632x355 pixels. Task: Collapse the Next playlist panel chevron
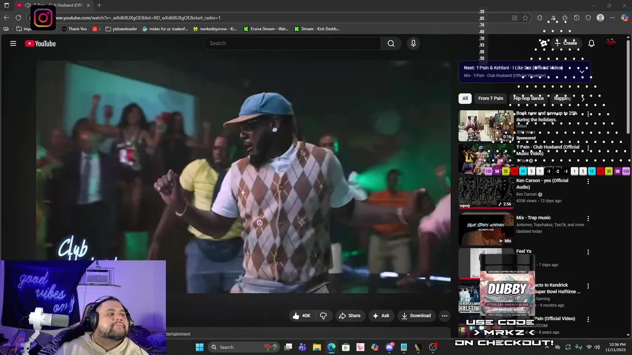(582, 71)
